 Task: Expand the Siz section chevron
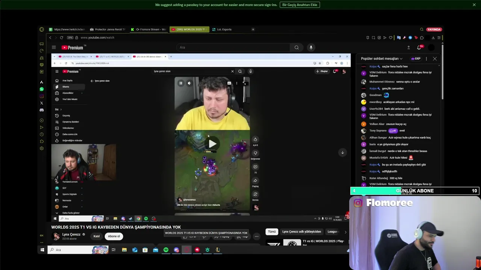pos(61,109)
